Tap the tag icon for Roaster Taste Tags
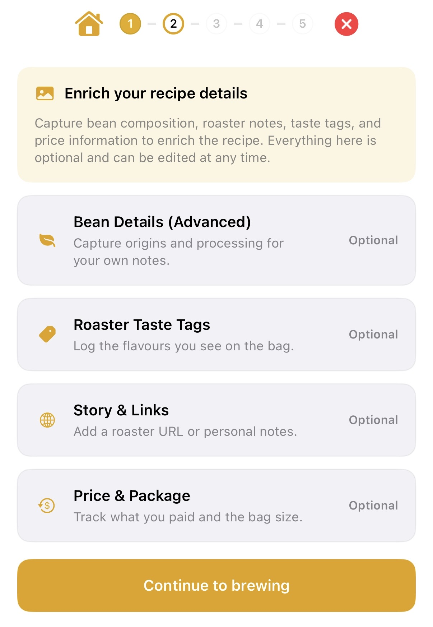433x627 pixels. pyautogui.click(x=47, y=335)
